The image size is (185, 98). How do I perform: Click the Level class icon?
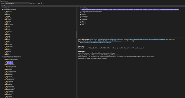6,29
